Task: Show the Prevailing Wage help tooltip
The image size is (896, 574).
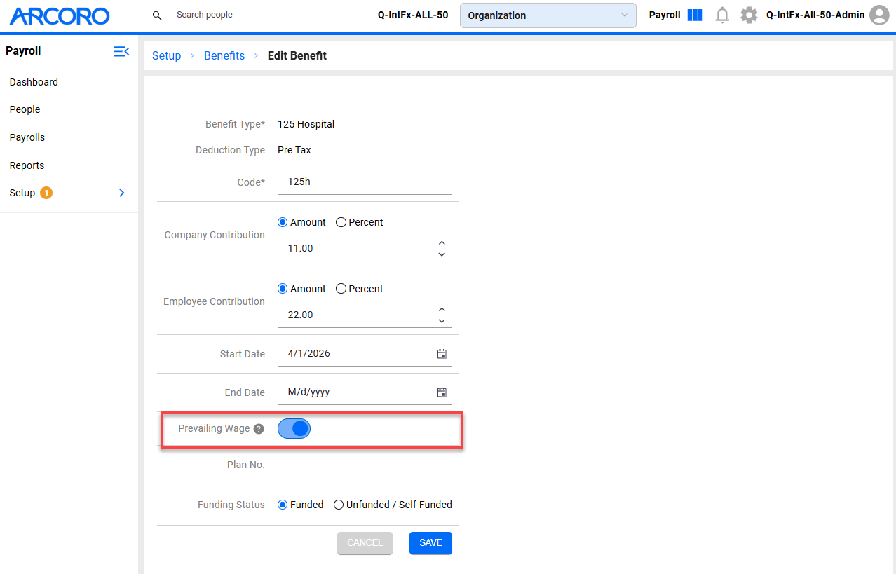Action: click(x=259, y=429)
